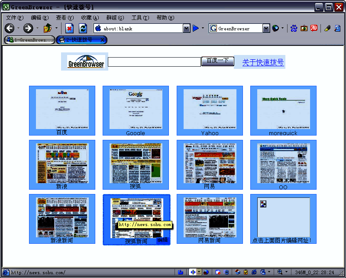Click the clipboard checkmark status icon

246,272
